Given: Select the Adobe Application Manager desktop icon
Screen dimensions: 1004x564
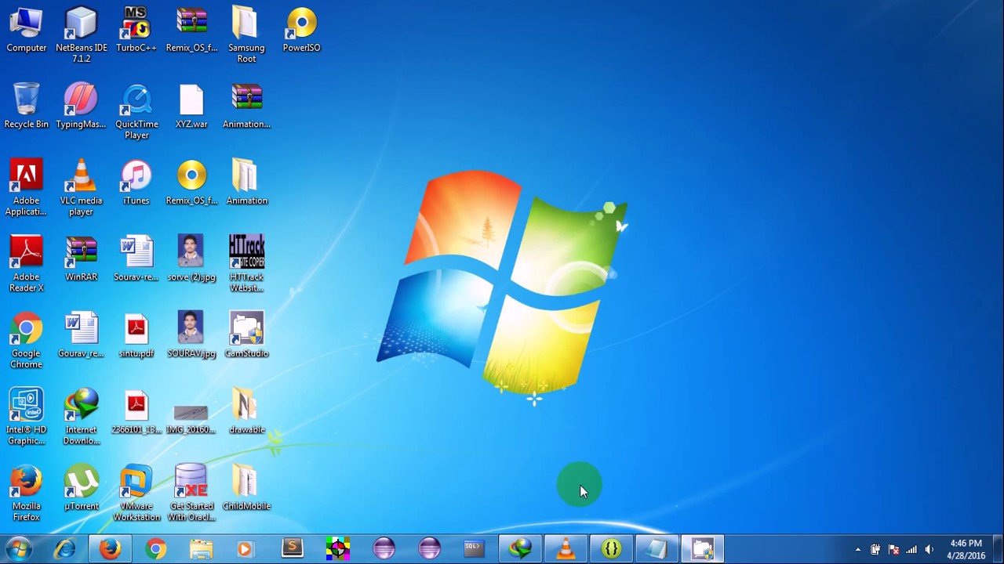Looking at the screenshot, I should 26,189.
